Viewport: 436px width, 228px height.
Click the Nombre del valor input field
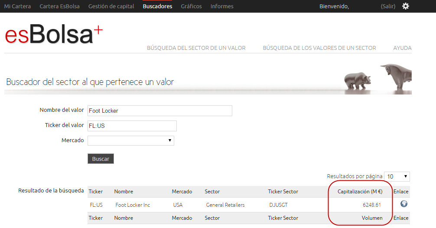(x=160, y=111)
